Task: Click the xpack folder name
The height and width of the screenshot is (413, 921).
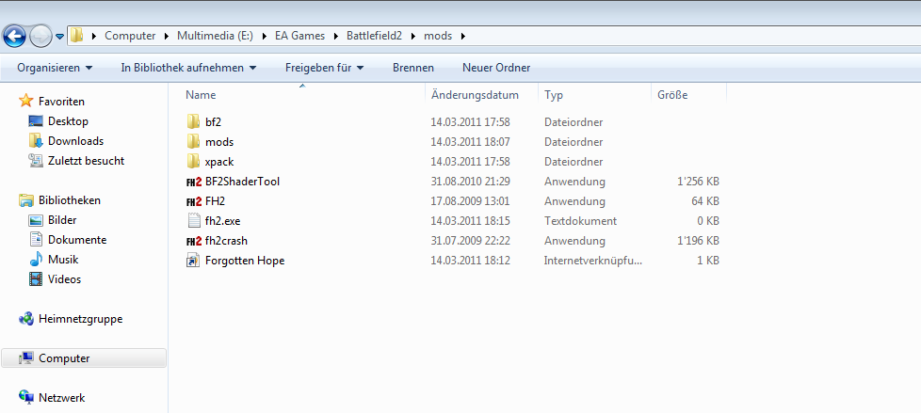Action: (x=219, y=161)
